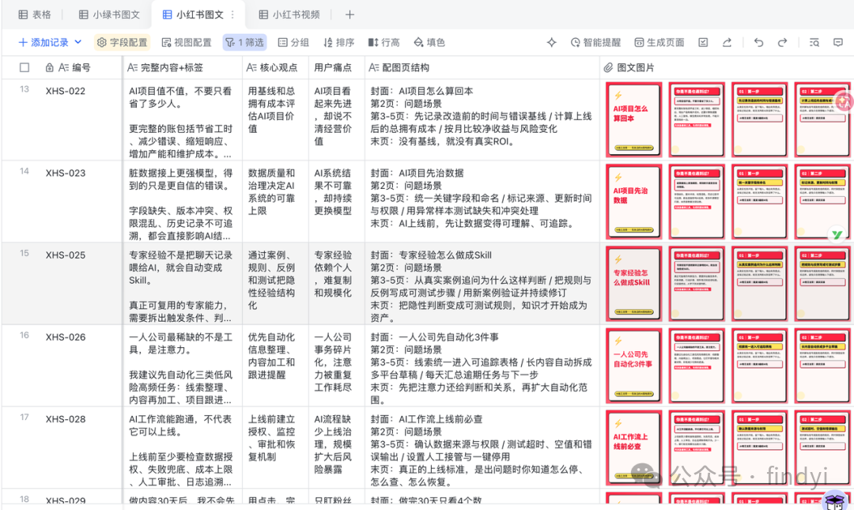This screenshot has height=510, width=854.
Task: Open 视图配置 panel
Action: click(x=187, y=43)
